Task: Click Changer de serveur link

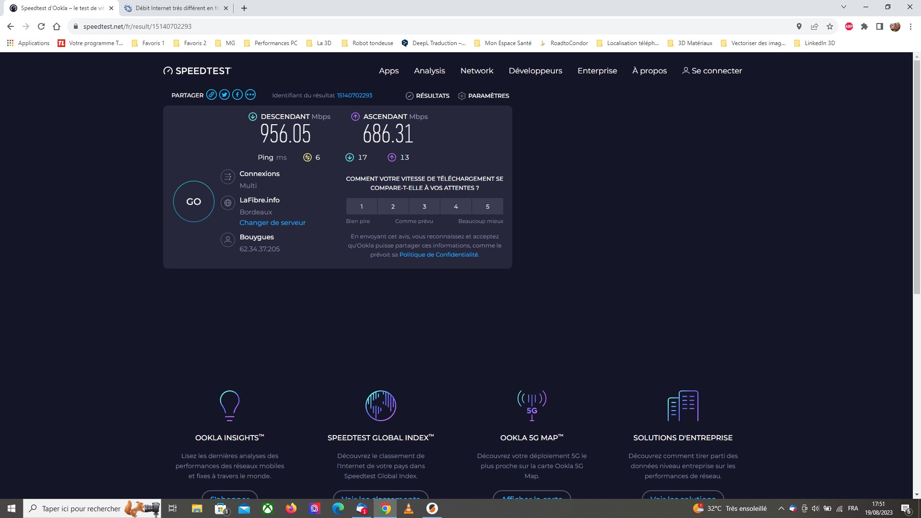Action: pyautogui.click(x=272, y=223)
